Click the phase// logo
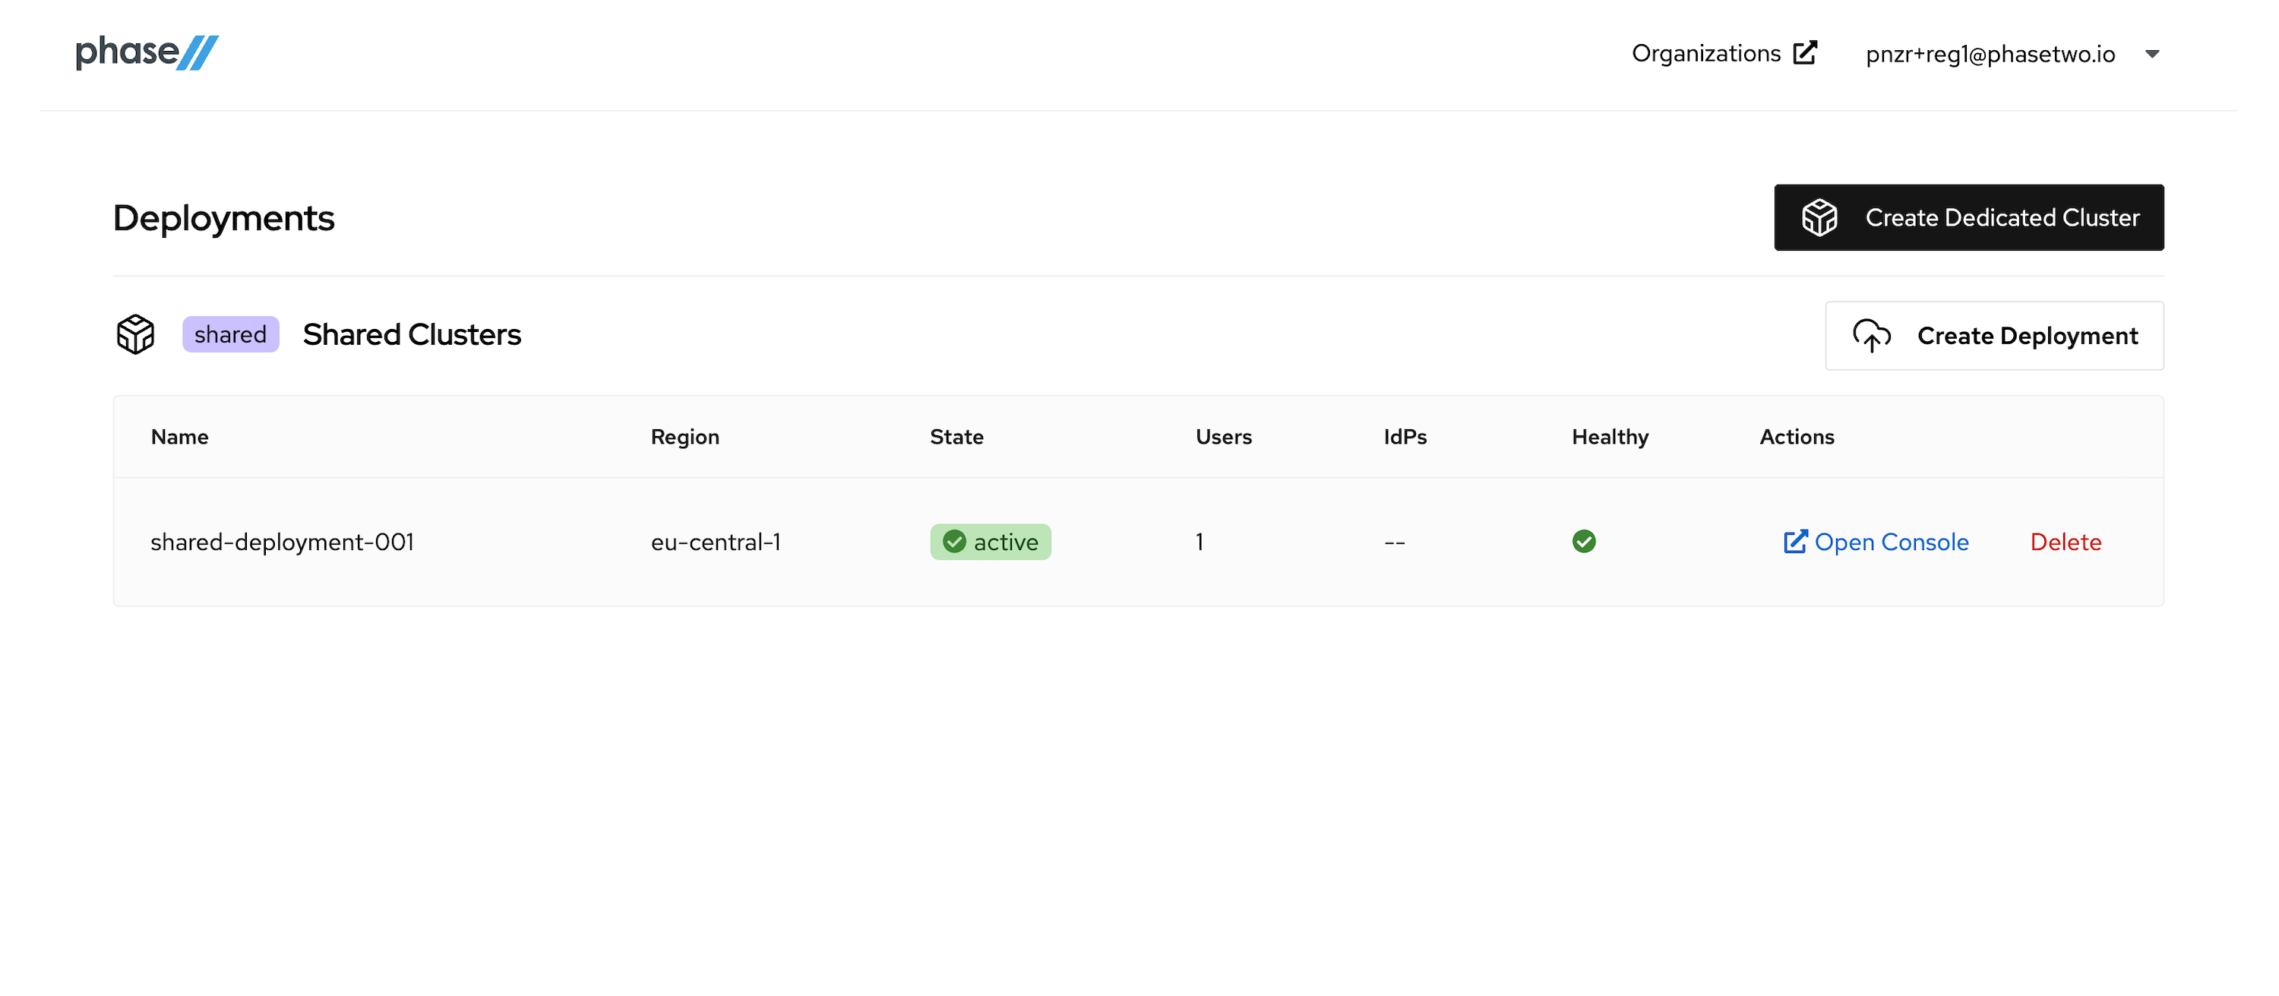 (x=145, y=52)
